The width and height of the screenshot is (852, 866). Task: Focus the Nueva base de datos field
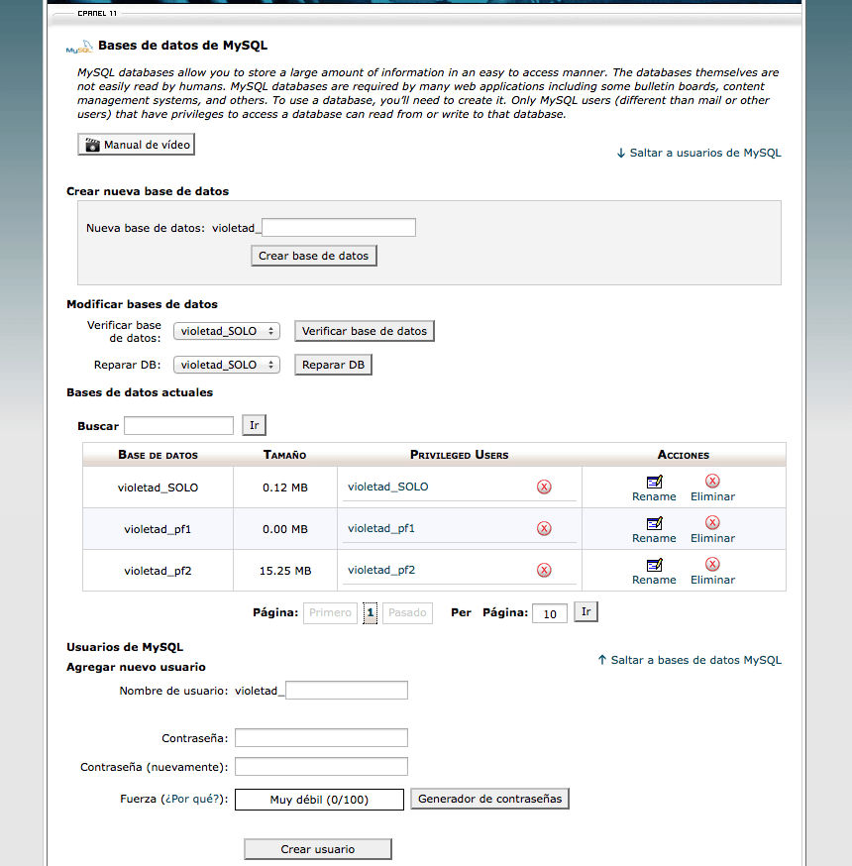(339, 228)
